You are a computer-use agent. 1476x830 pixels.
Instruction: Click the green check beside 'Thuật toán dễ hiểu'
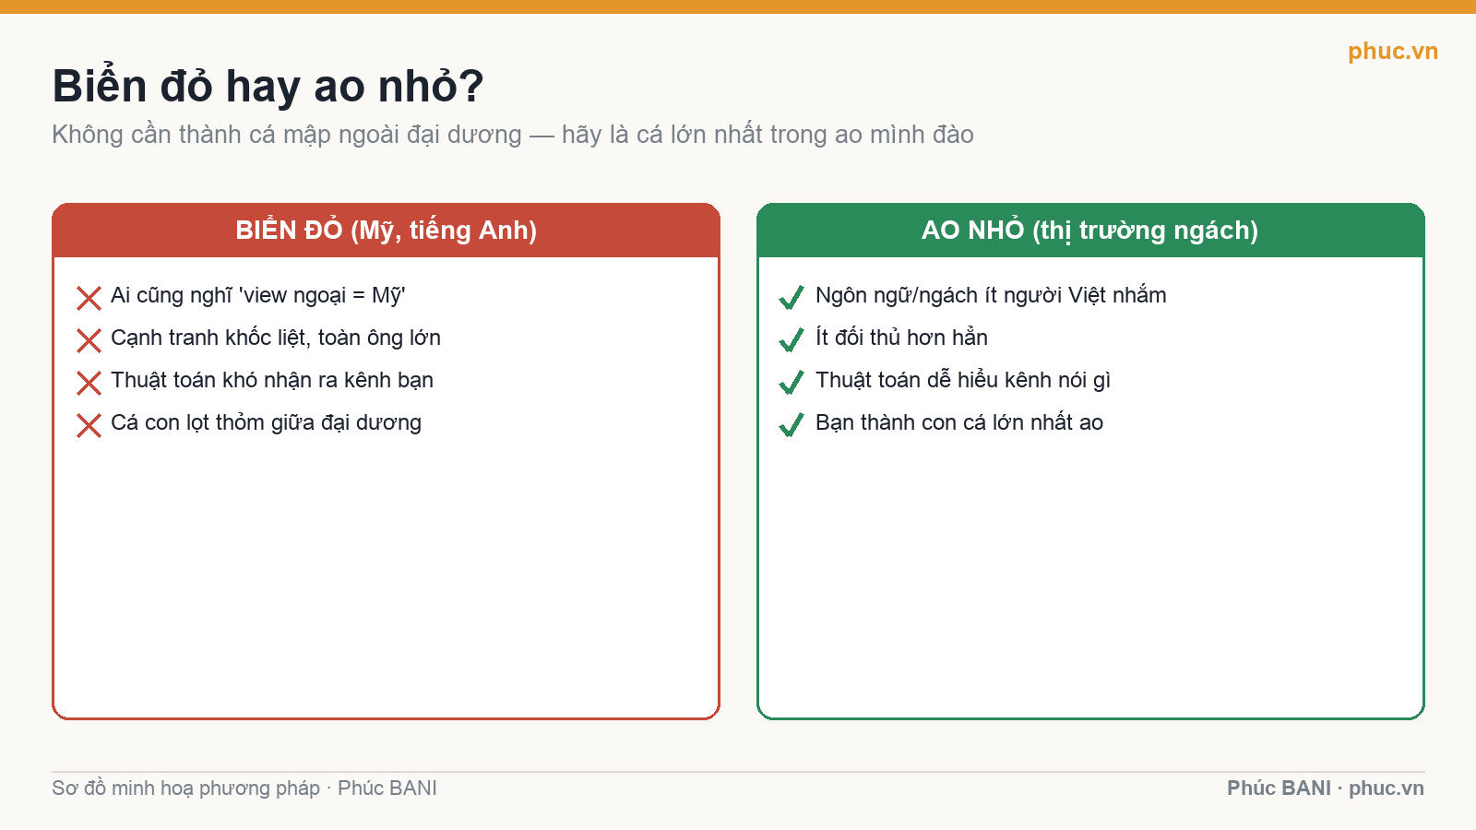[x=792, y=382]
